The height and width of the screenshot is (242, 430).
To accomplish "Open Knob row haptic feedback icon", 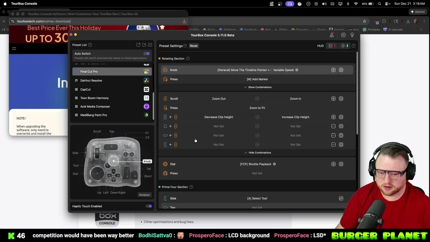I will tap(333, 70).
